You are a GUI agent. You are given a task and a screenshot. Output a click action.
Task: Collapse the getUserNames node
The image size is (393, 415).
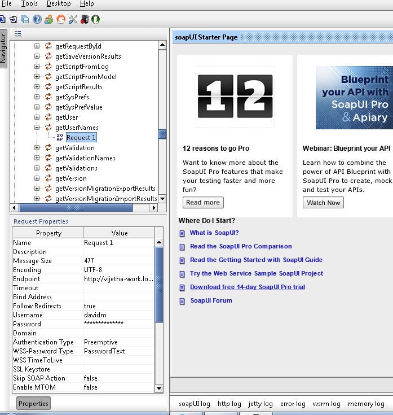coord(37,127)
